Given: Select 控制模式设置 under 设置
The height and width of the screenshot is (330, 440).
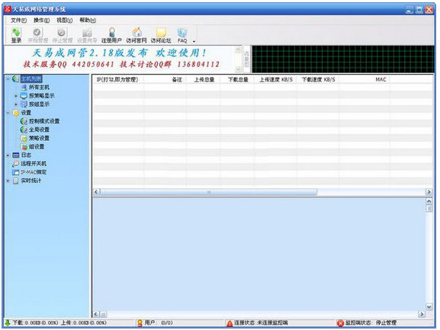Looking at the screenshot, I should (44, 121).
